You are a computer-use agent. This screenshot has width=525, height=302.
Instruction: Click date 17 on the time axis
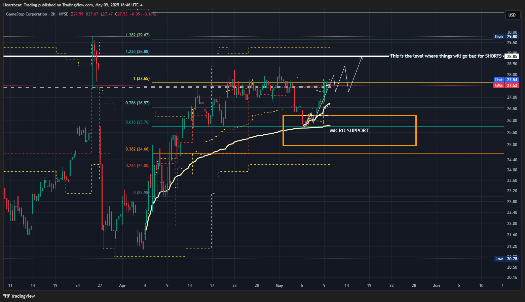[212, 286]
